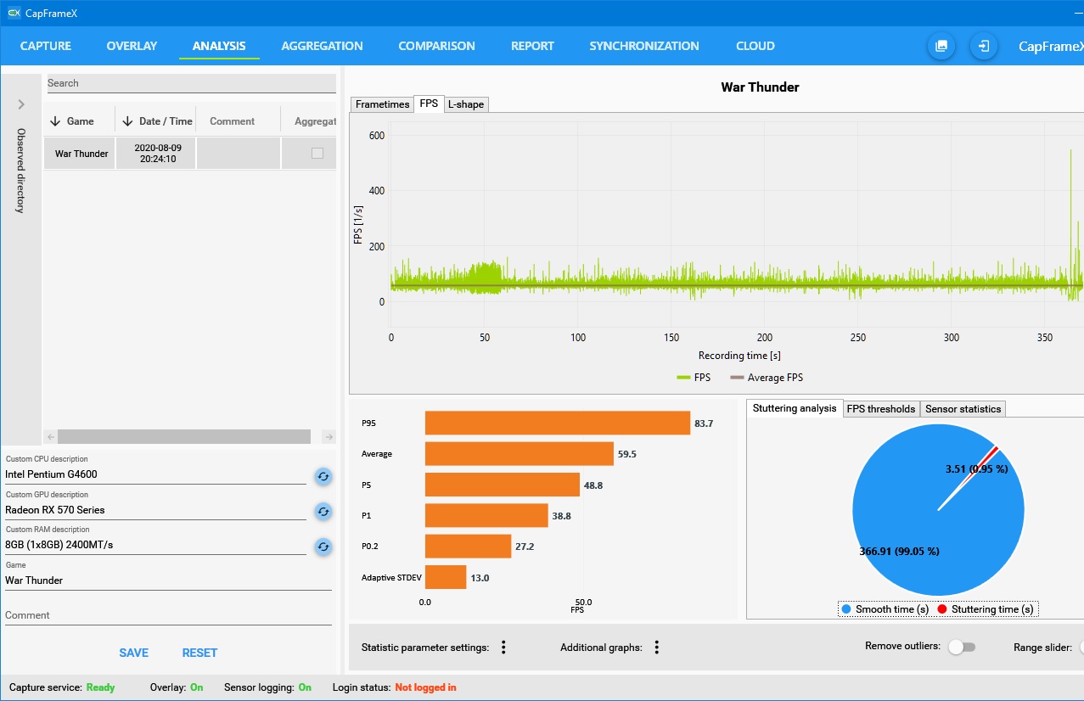Click the 2020-08-09 20:24:10 date cell
The height and width of the screenshot is (701, 1084).
[155, 154]
